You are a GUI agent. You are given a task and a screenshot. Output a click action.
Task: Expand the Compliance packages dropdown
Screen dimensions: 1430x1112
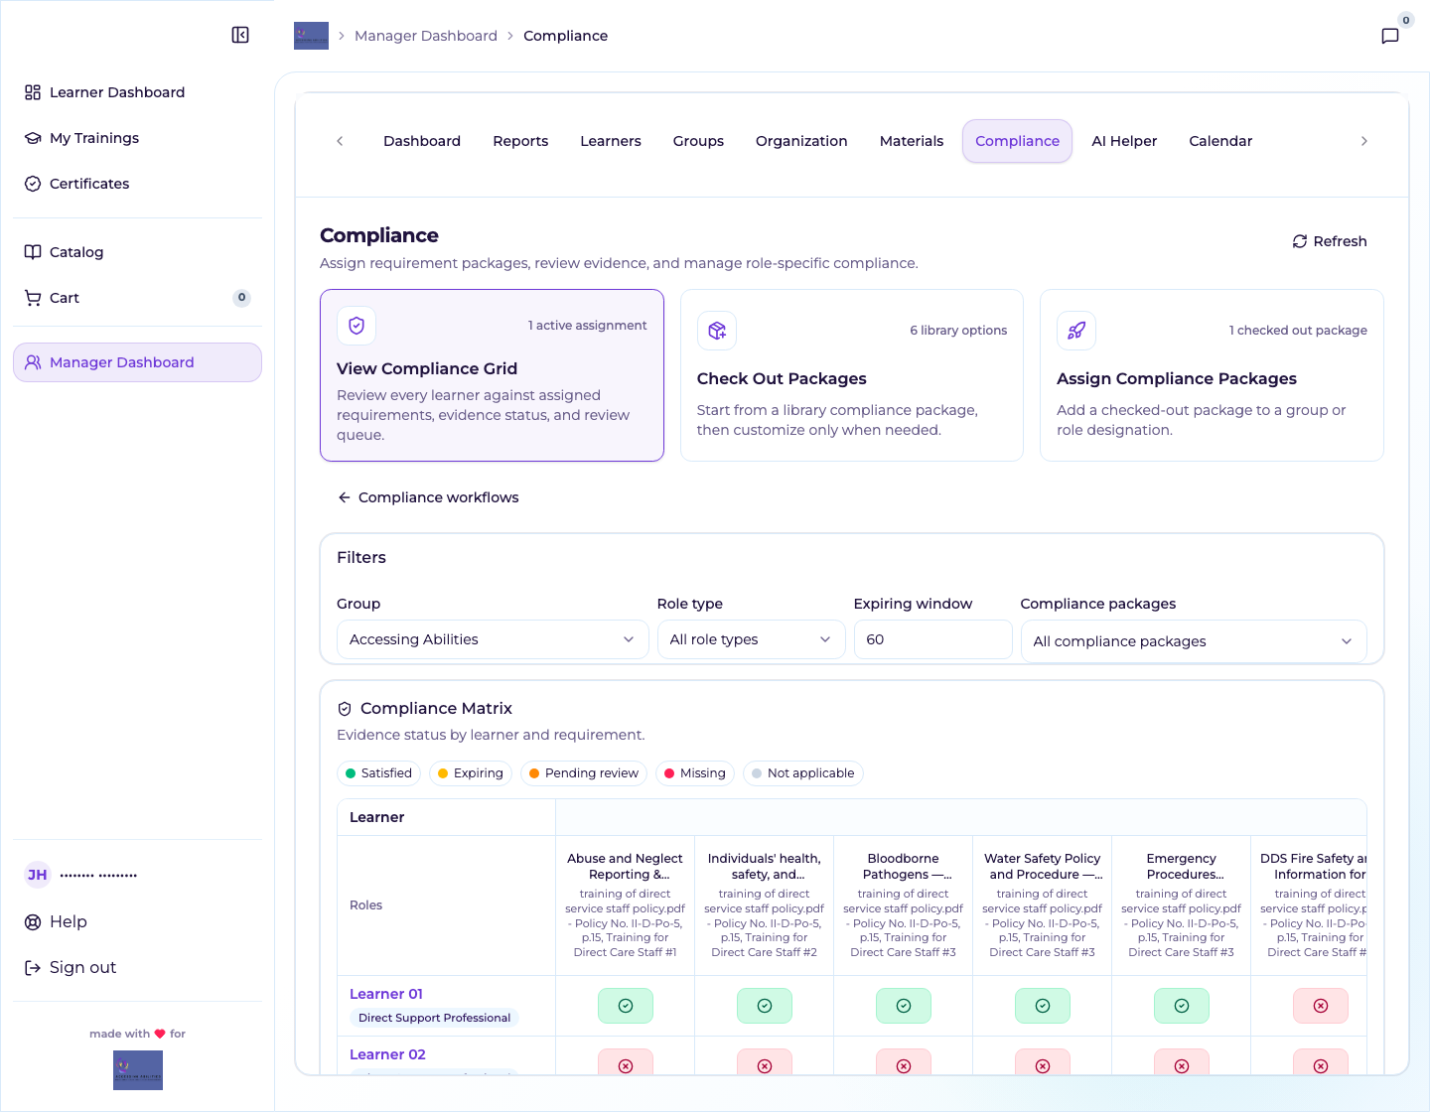[x=1194, y=641]
